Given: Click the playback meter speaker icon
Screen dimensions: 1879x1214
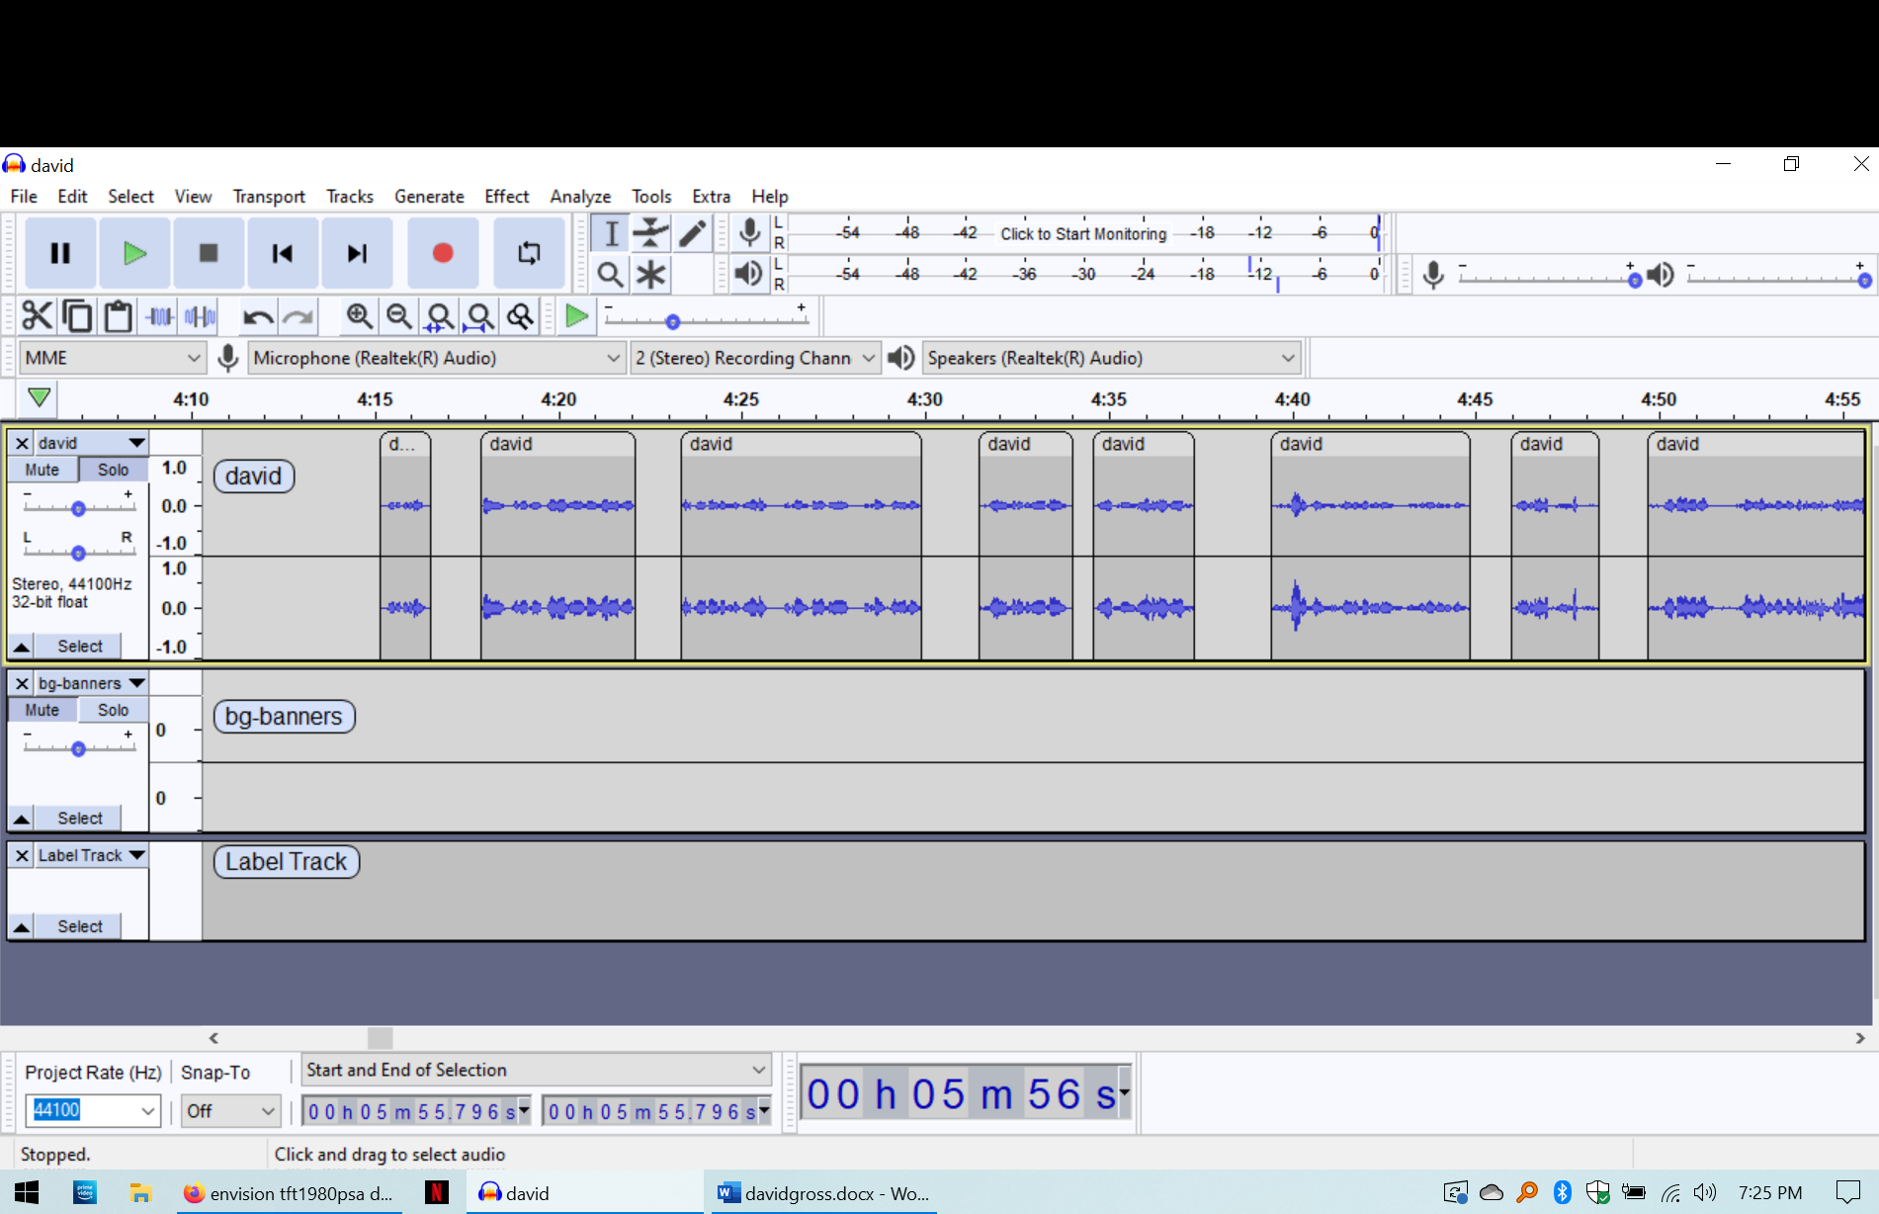Looking at the screenshot, I should [x=750, y=274].
